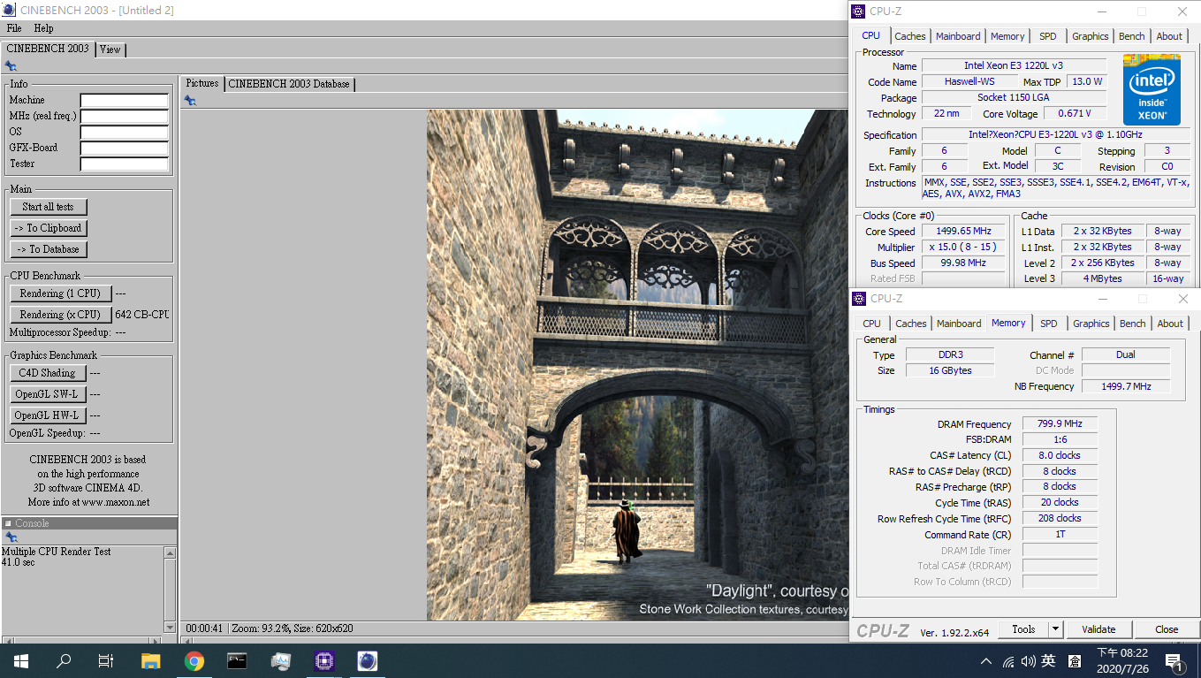The width and height of the screenshot is (1201, 678).
Task: Open the CPU-Z taskbar icon
Action: click(x=323, y=660)
